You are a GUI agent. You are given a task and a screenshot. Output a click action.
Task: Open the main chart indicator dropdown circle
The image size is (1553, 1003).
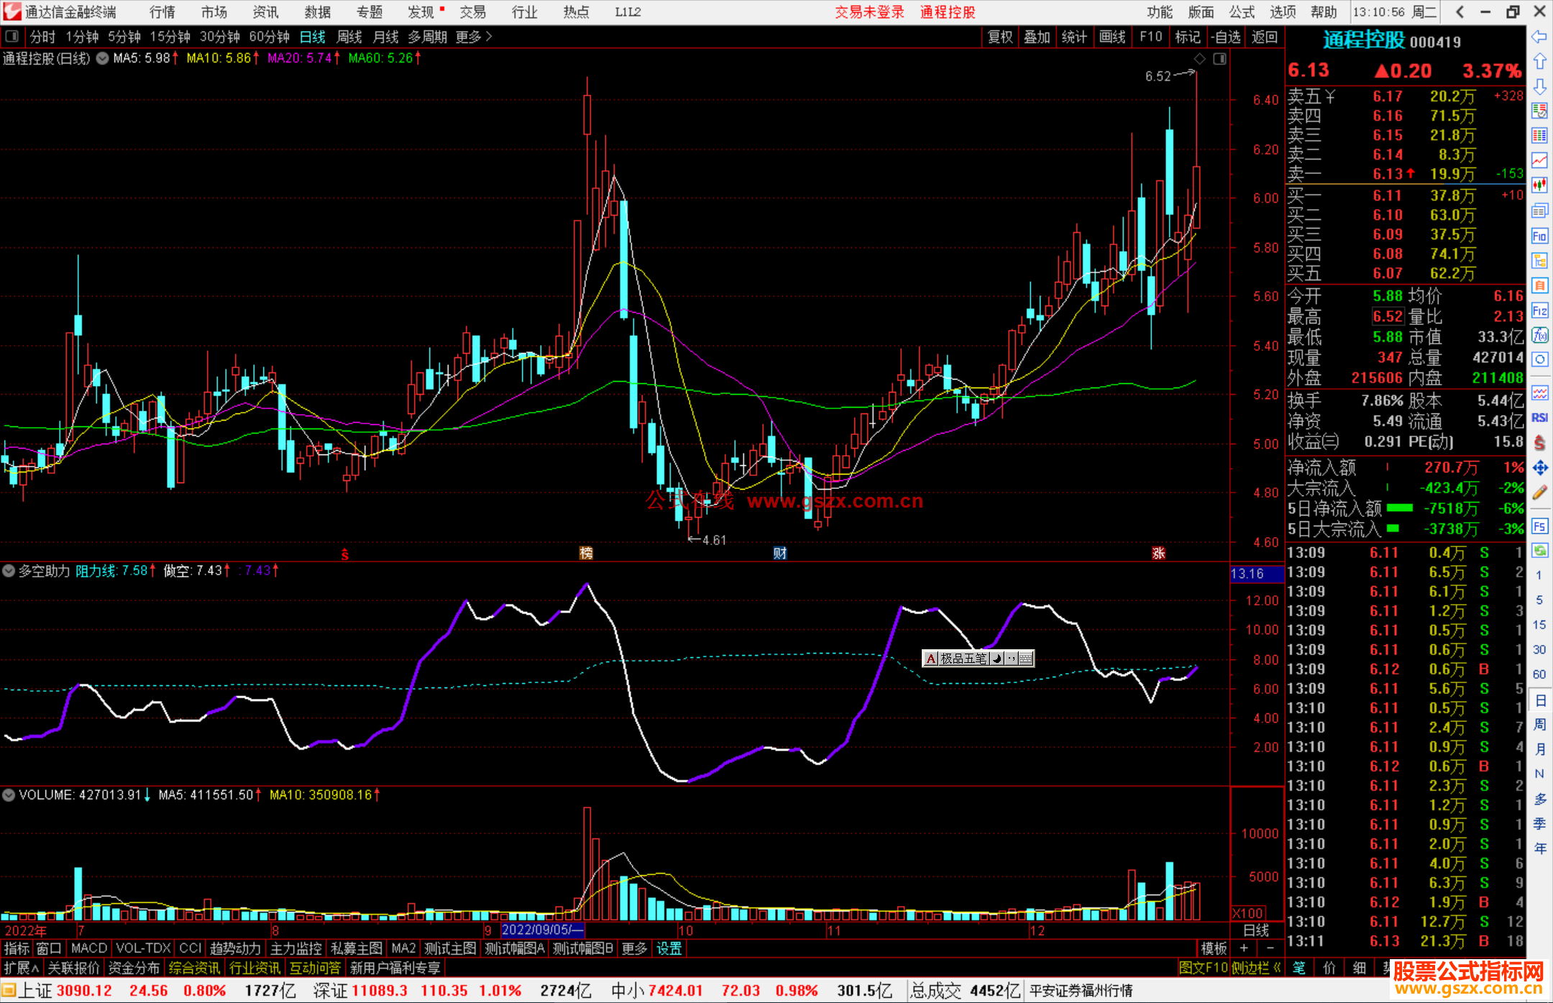point(103,59)
